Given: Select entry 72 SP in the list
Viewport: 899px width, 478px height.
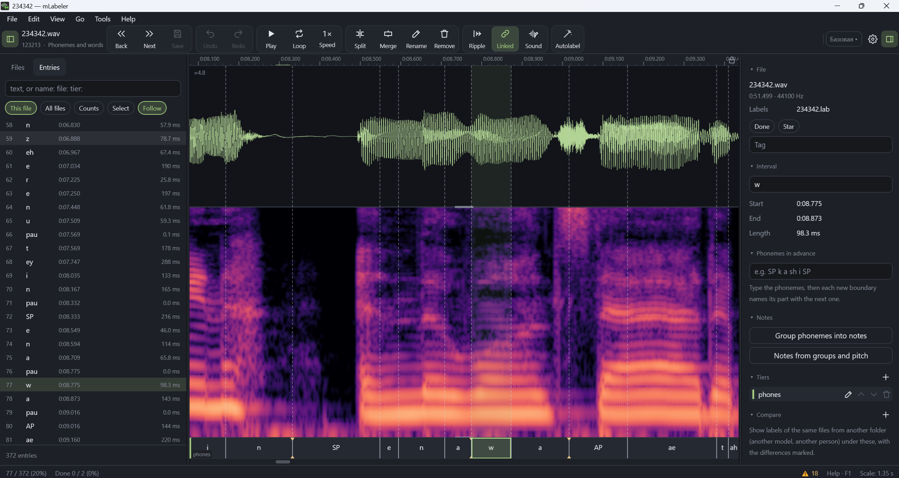Looking at the screenshot, I should 93,317.
